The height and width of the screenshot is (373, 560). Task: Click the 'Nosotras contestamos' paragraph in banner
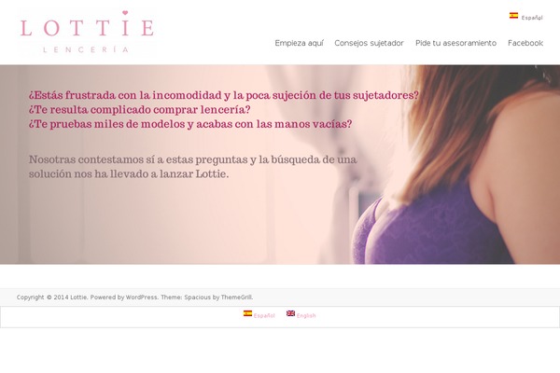(x=193, y=166)
